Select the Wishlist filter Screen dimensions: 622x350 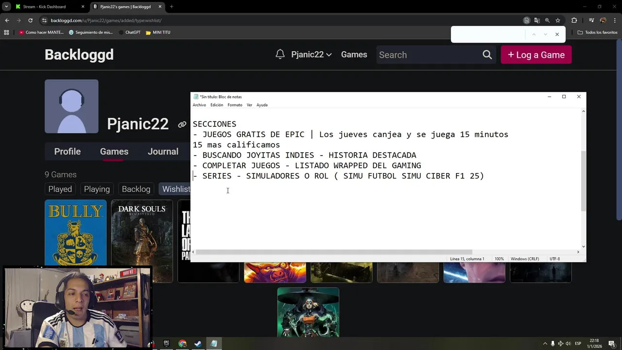175,189
